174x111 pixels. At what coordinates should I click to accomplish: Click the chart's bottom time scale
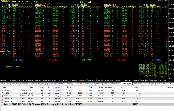coord(84,80)
